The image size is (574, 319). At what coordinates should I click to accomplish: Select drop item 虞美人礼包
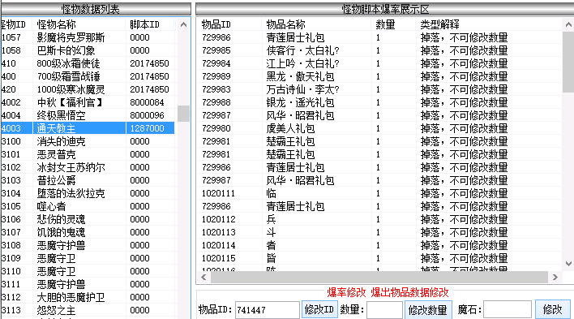tap(379, 128)
